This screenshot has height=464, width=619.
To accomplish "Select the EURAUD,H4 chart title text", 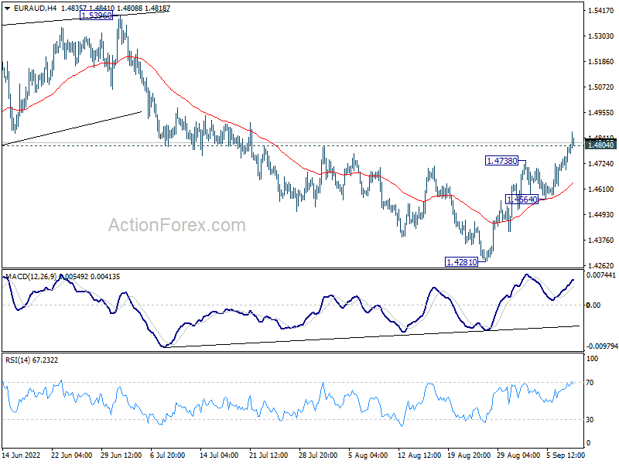I will click(x=35, y=8).
